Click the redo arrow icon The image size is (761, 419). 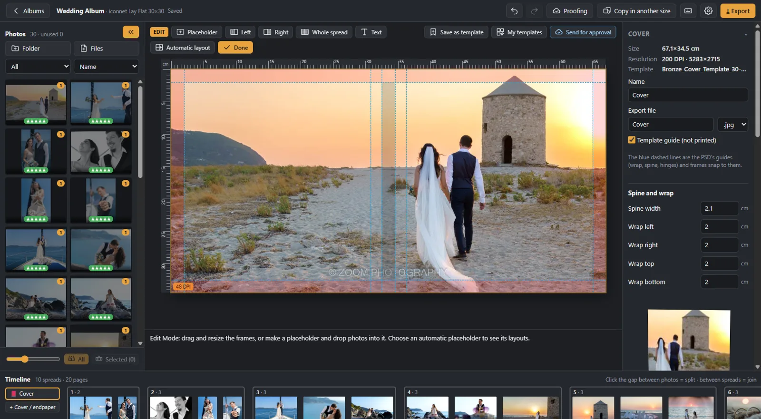(534, 11)
